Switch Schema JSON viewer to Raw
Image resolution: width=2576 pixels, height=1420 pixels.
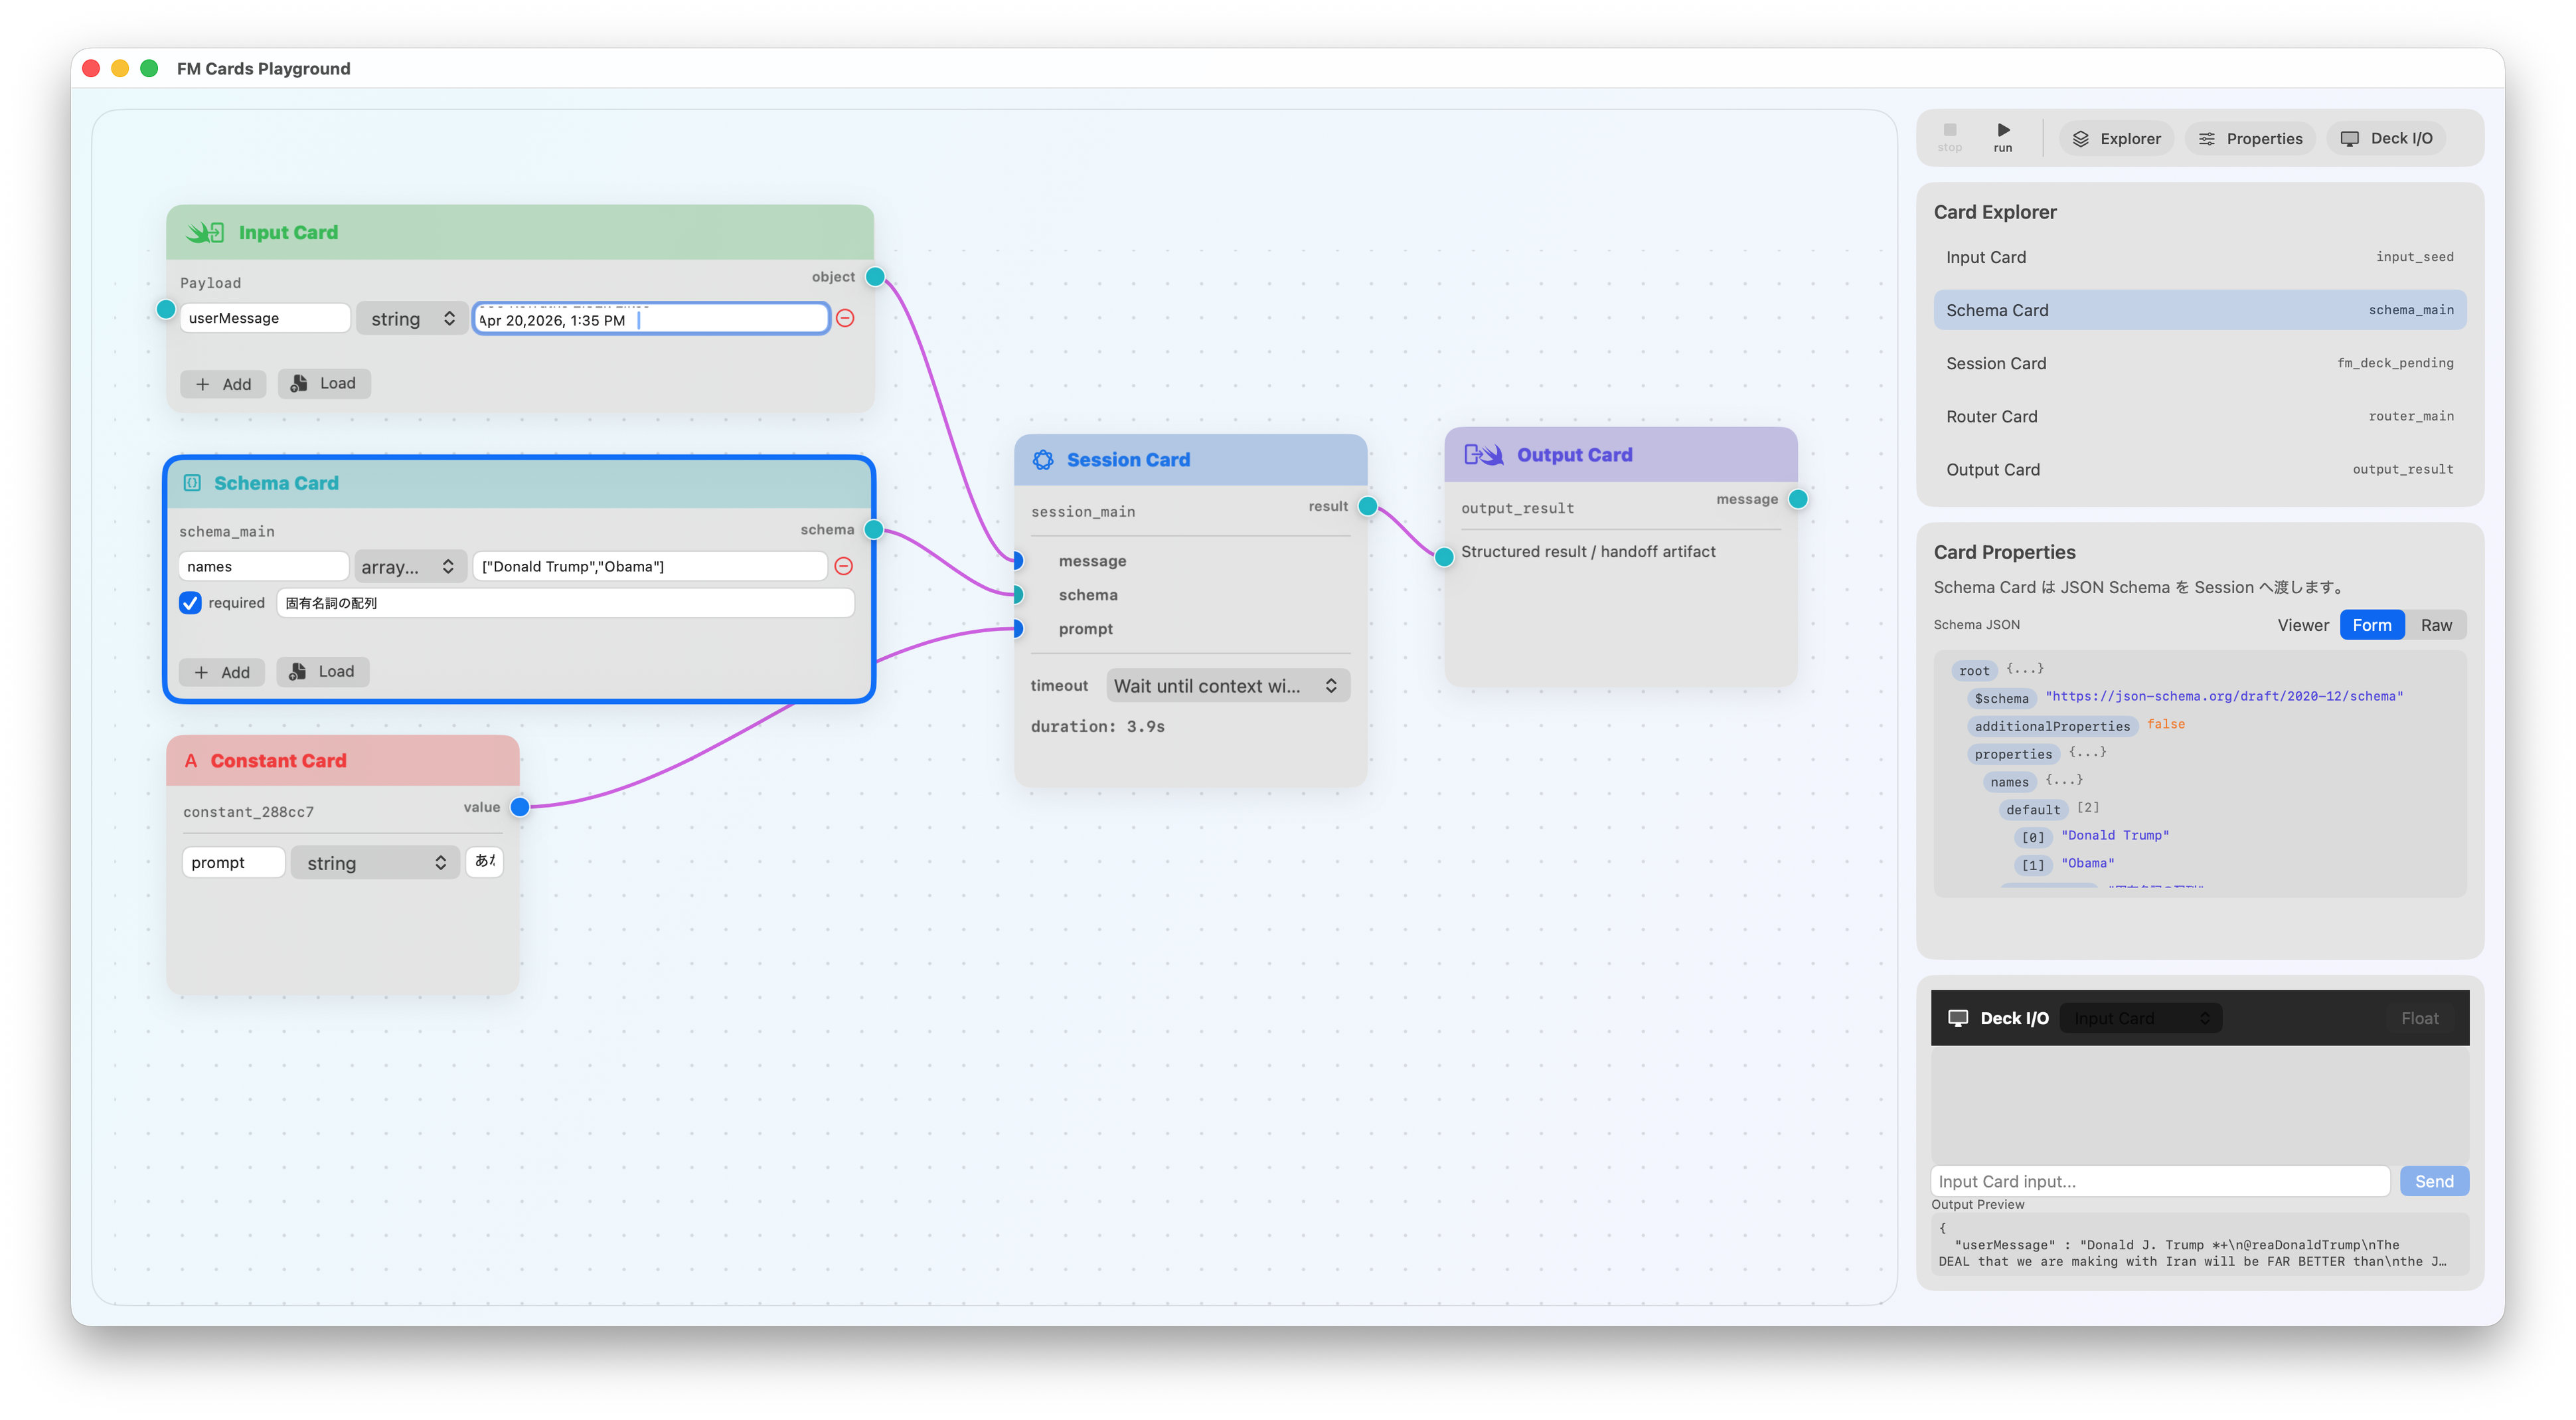[2435, 626]
